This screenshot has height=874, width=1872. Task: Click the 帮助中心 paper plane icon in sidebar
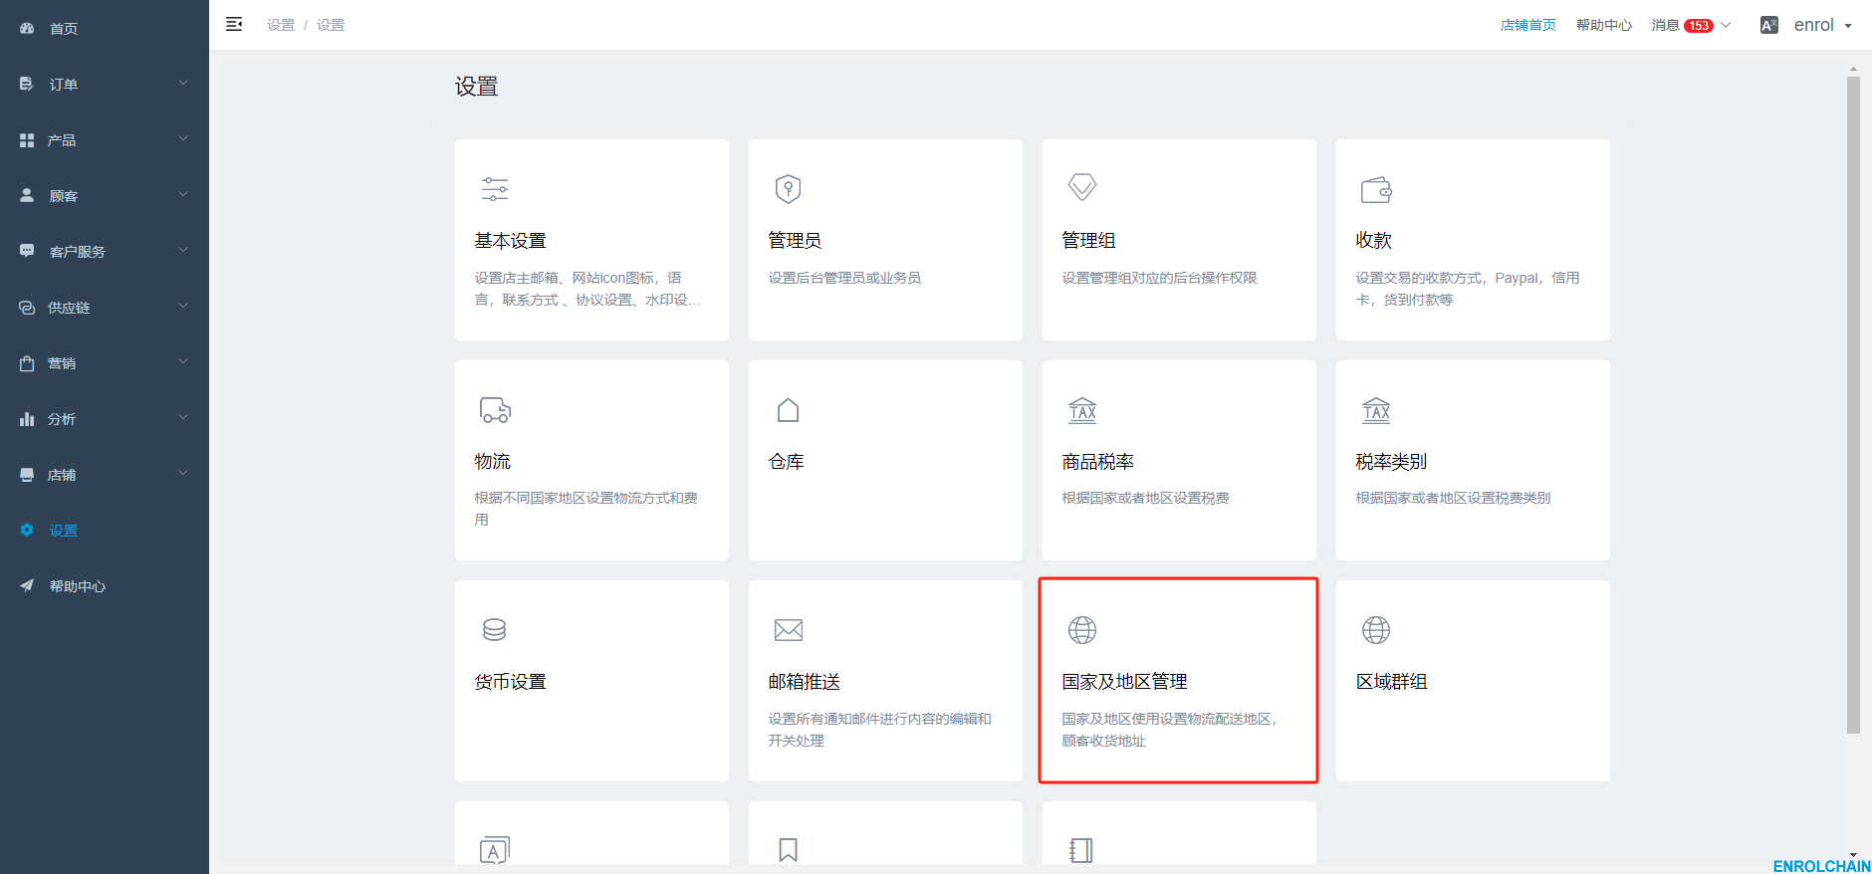tap(27, 586)
